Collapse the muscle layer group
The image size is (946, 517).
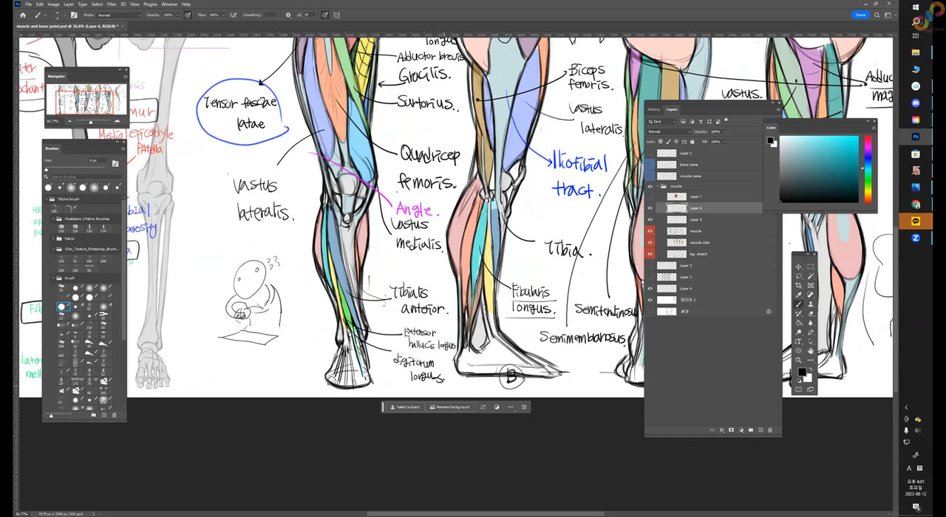tap(658, 186)
